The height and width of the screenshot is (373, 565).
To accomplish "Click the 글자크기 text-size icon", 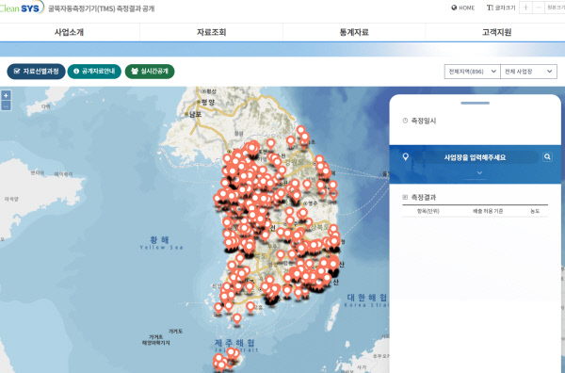I will pos(490,8).
